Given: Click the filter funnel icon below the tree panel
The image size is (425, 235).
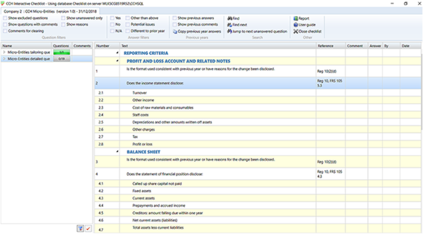Looking at the screenshot, I should click(80, 229).
